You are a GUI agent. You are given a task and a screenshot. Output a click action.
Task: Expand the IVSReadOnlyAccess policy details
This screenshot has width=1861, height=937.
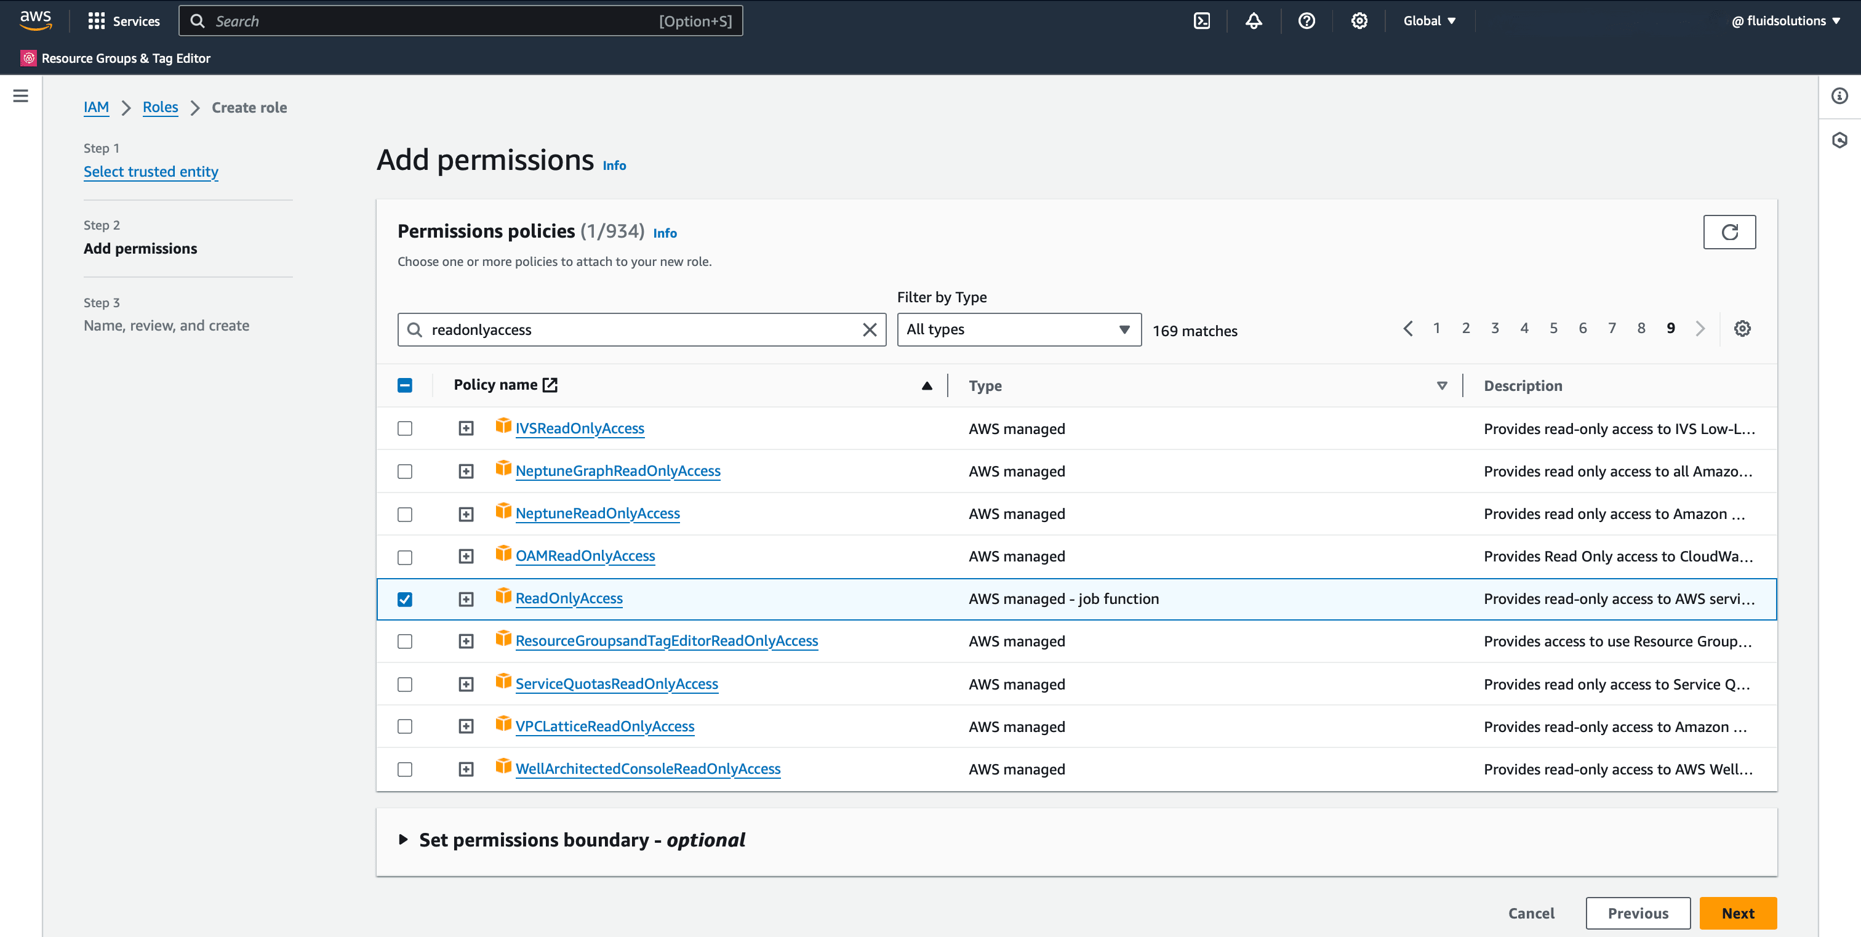[x=466, y=428]
